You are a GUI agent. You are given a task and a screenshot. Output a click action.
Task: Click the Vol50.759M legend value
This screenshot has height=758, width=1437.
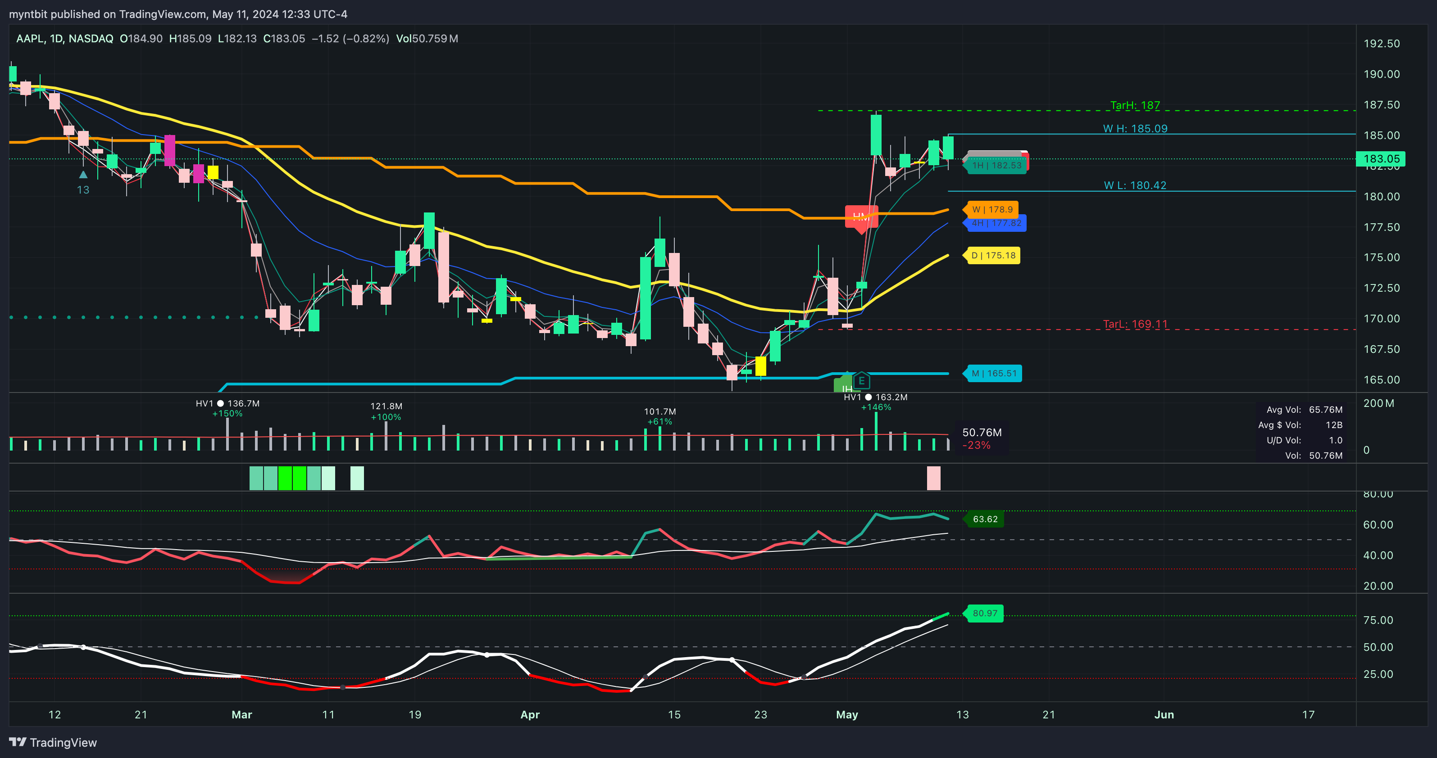point(427,38)
